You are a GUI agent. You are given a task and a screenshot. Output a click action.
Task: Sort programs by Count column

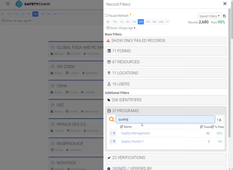[205, 127]
